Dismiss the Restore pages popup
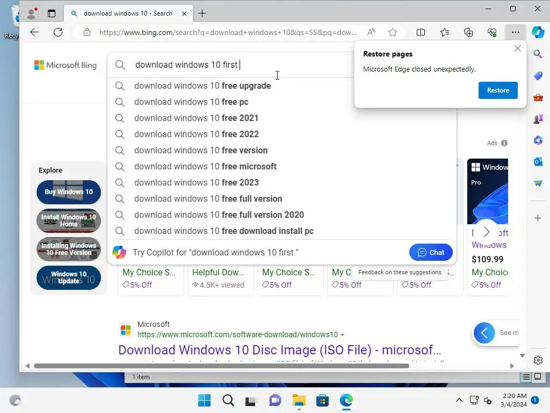Viewport: 550px width, 413px height. [x=517, y=48]
